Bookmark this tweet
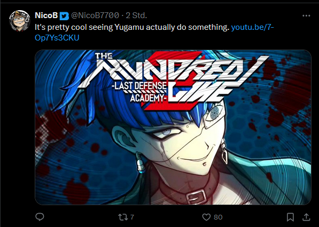Viewport: 319px width, 227px height. coord(290,217)
